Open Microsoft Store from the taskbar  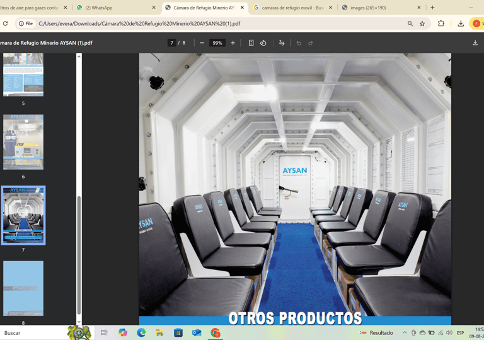(178, 332)
